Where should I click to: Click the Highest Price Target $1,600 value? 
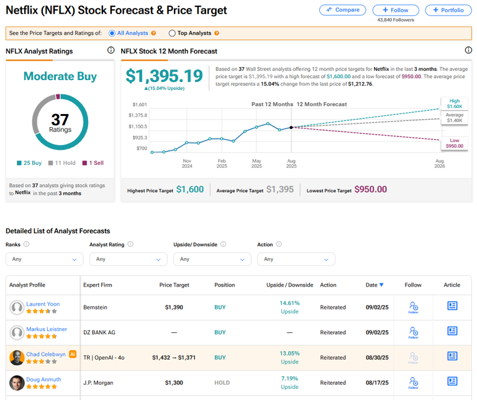[190, 190]
